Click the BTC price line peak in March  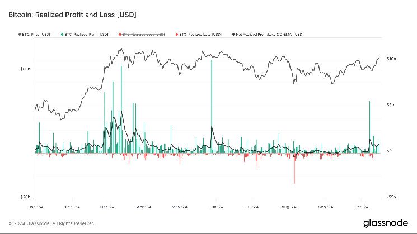point(120,49)
